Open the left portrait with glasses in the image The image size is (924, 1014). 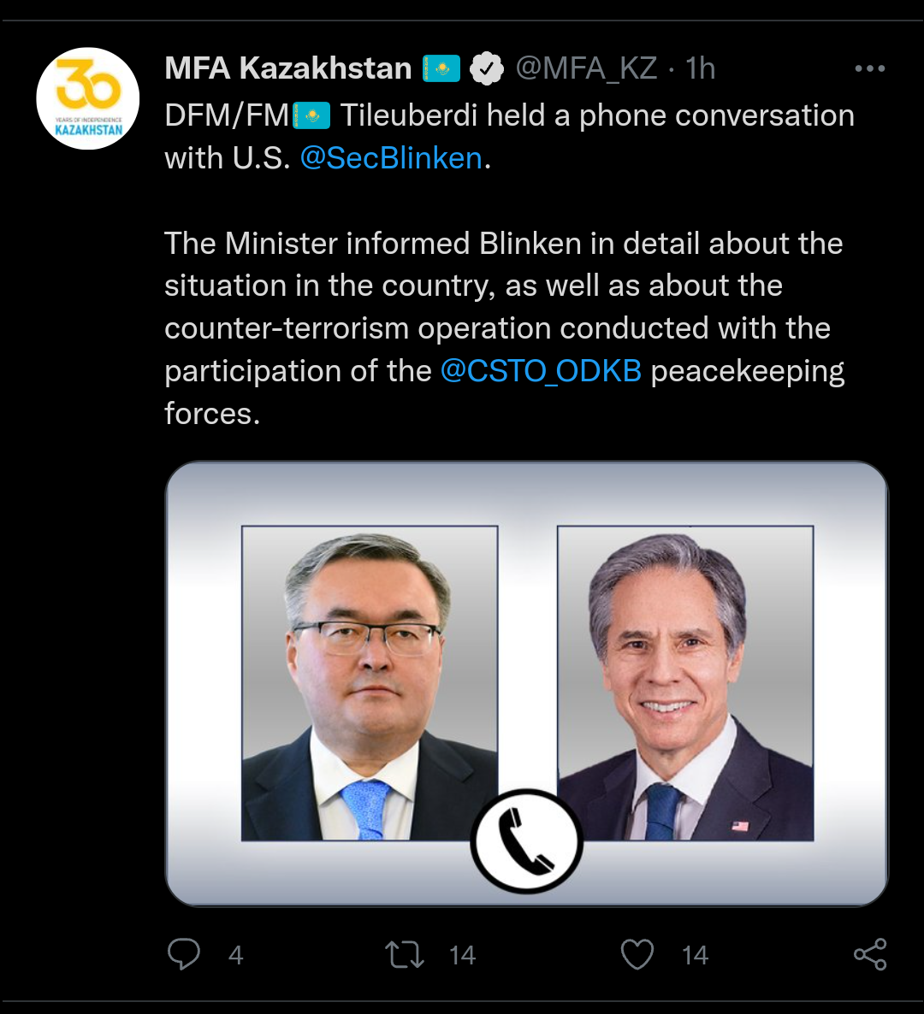[370, 682]
